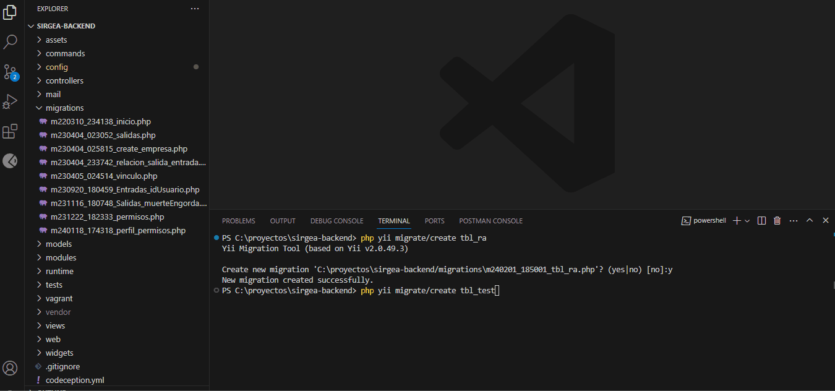Expand the runtime folder
This screenshot has width=835, height=391.
click(117, 271)
